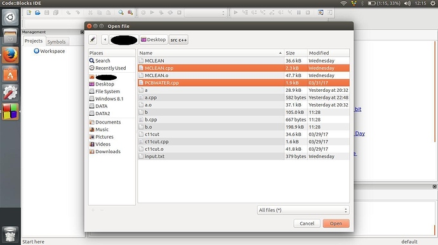Viewport: 438px width, 245px height.
Task: Click the Find magnifier toolbar icon
Action: pos(121,13)
